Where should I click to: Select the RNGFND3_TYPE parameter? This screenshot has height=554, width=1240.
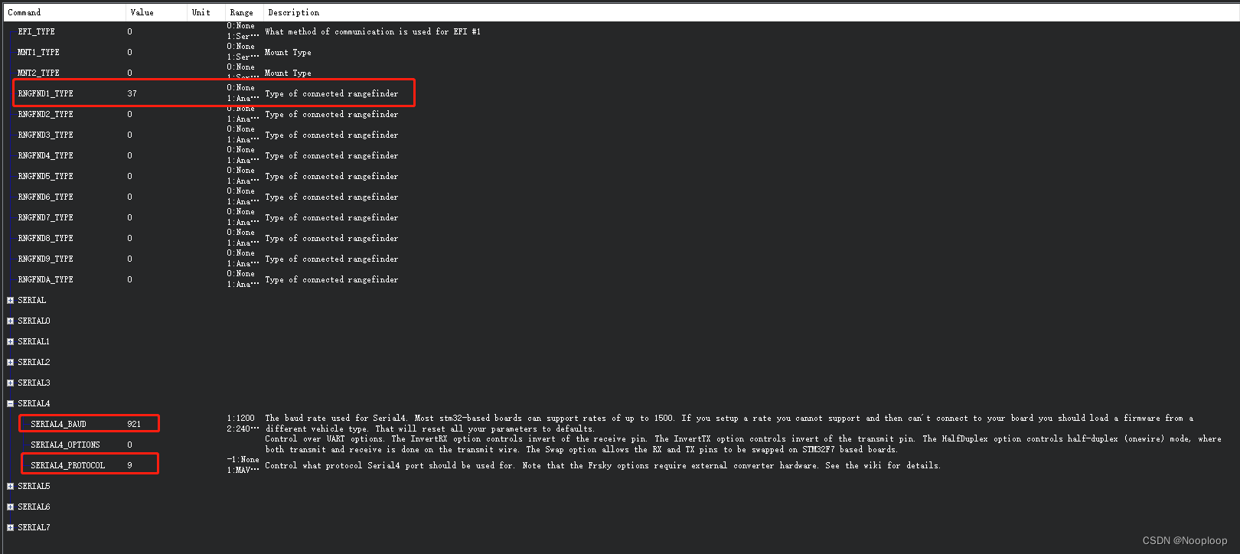[46, 135]
